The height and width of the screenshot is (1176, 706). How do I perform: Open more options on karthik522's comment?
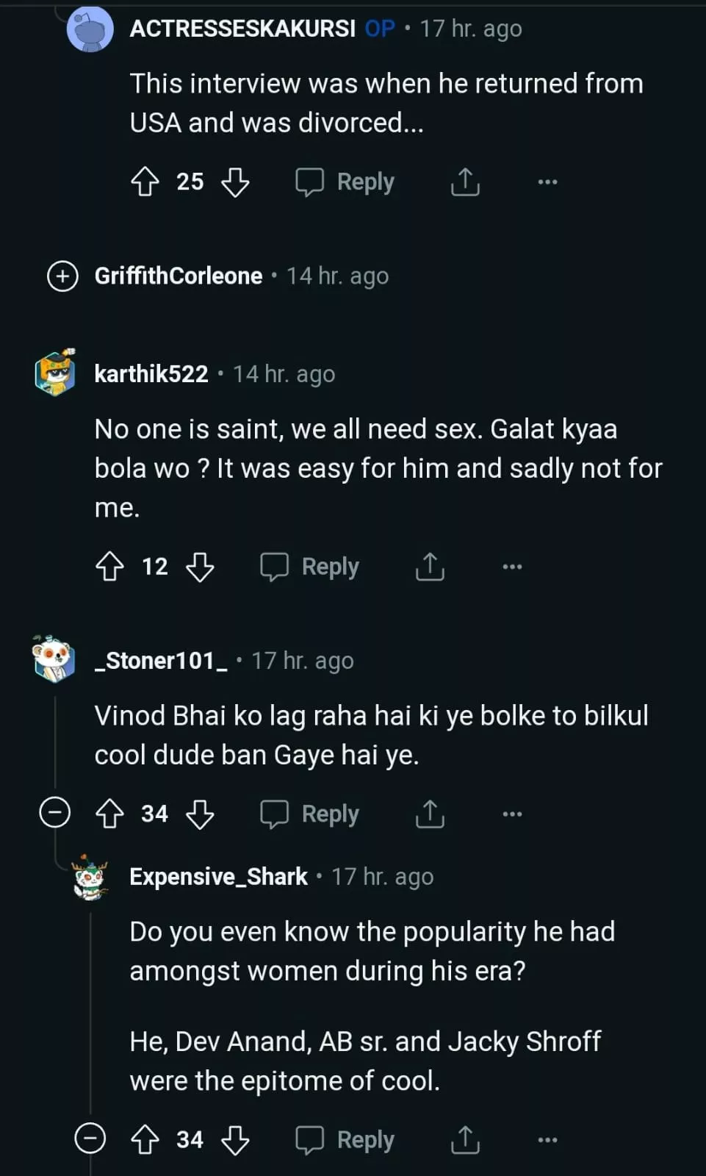512,567
